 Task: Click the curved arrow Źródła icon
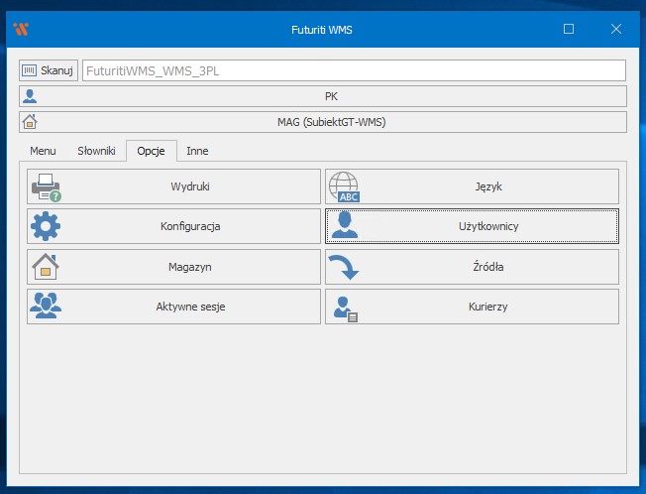coord(344,266)
